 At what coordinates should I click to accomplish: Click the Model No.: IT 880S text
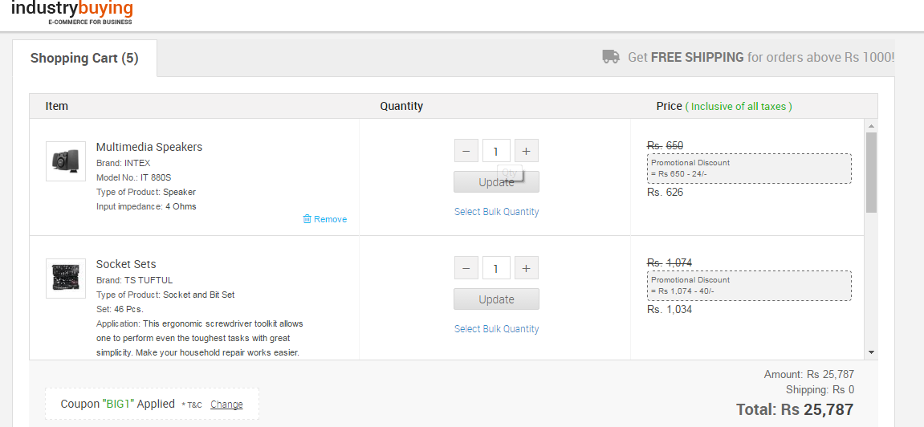[x=133, y=177]
